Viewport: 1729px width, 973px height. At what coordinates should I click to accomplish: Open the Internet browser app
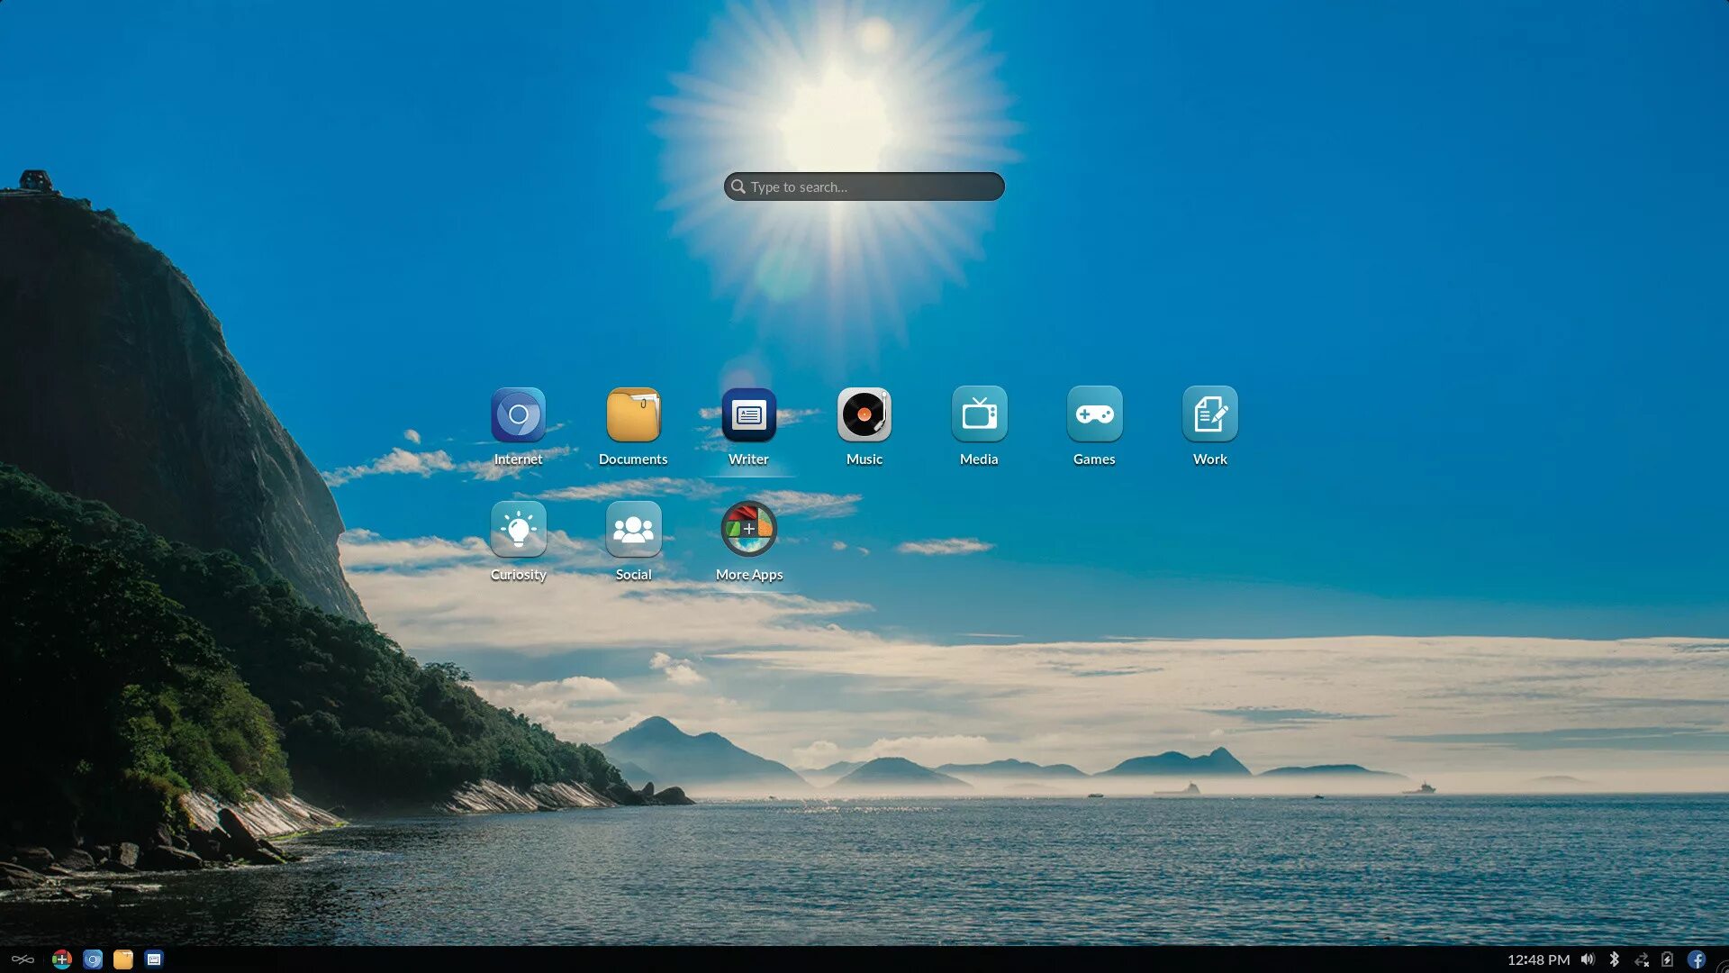(518, 415)
